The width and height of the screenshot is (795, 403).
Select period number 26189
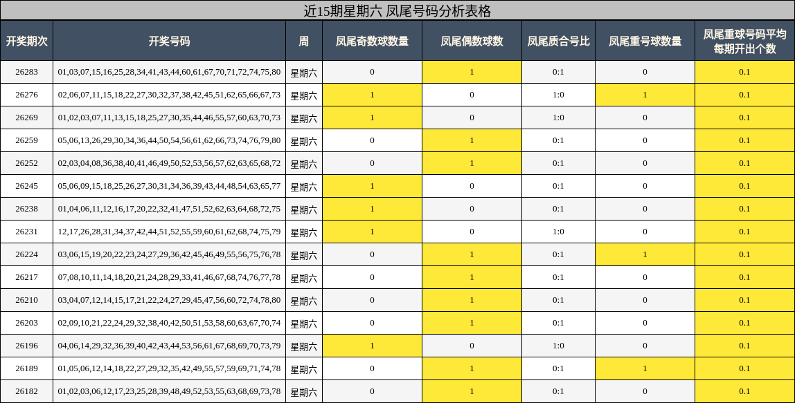(26, 368)
